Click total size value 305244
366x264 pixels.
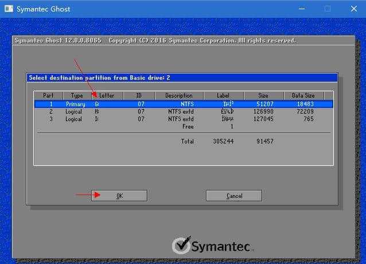coord(223,141)
